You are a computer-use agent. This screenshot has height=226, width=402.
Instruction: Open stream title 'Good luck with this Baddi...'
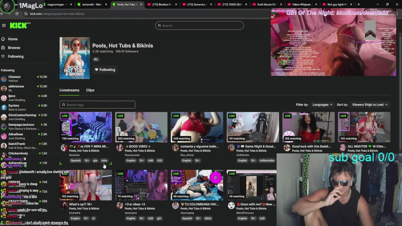pos(312,146)
